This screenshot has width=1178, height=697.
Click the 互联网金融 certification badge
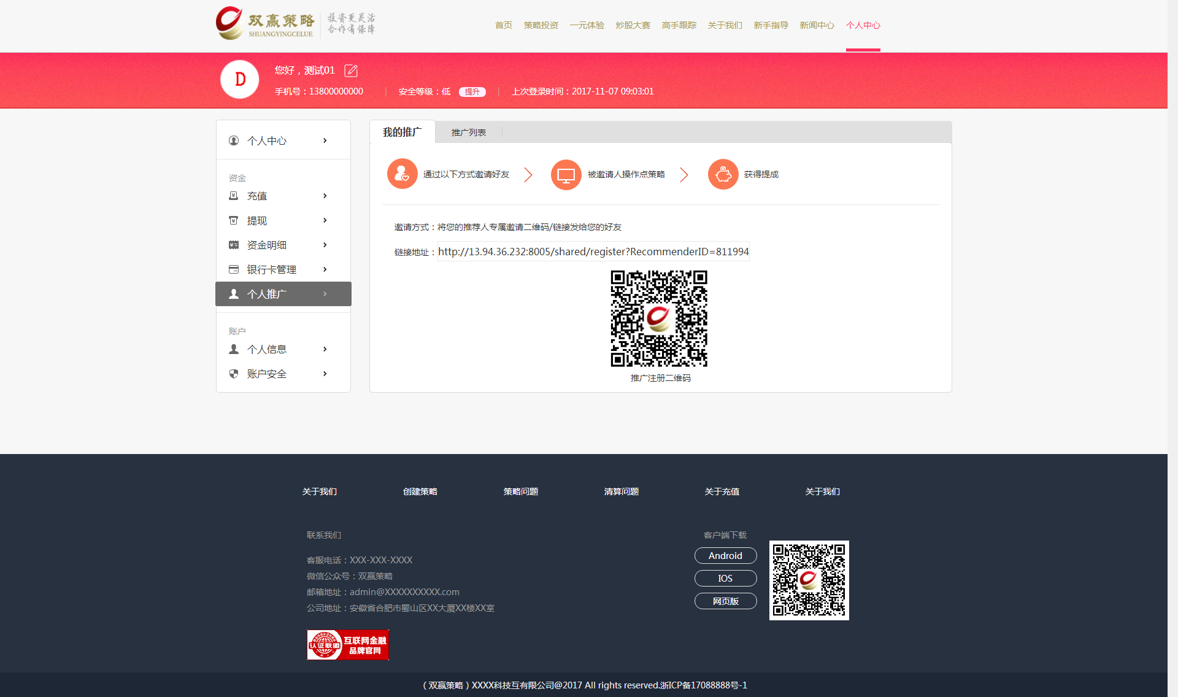point(348,645)
